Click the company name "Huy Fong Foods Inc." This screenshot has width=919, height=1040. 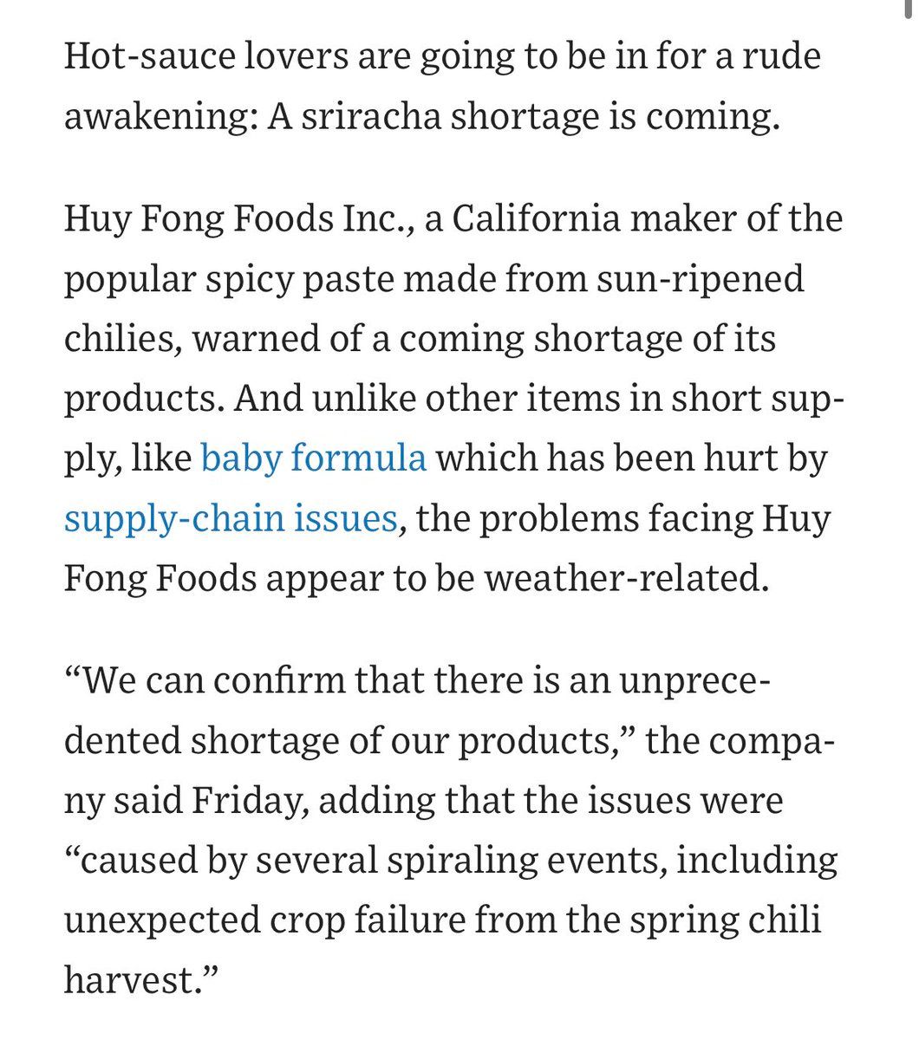click(238, 218)
